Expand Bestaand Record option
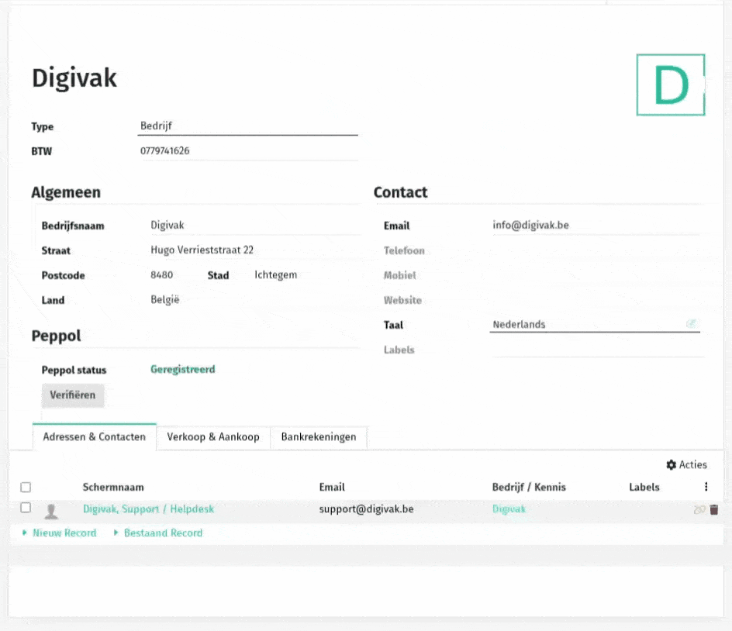This screenshot has height=631, width=732. (158, 533)
